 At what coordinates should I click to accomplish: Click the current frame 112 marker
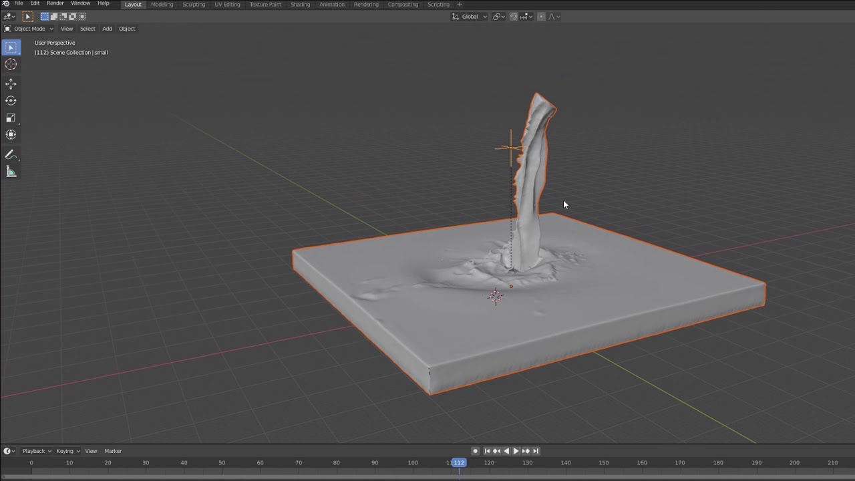[x=459, y=462]
